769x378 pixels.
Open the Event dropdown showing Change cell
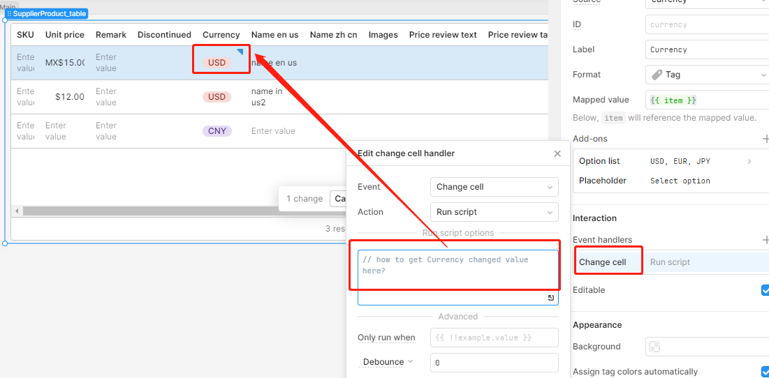(494, 187)
